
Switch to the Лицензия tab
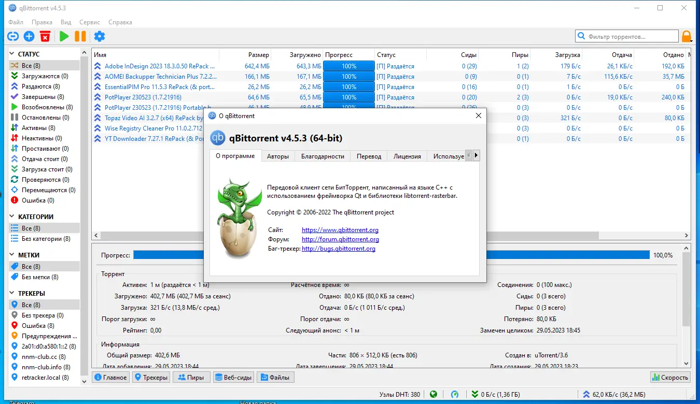407,156
